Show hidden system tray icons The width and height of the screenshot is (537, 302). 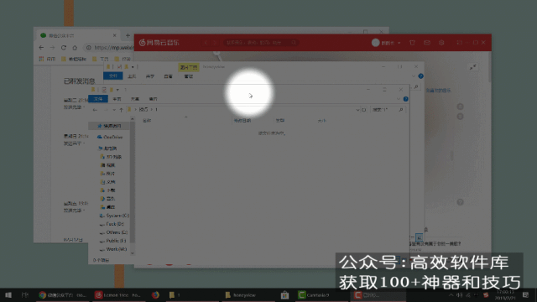[x=451, y=294]
